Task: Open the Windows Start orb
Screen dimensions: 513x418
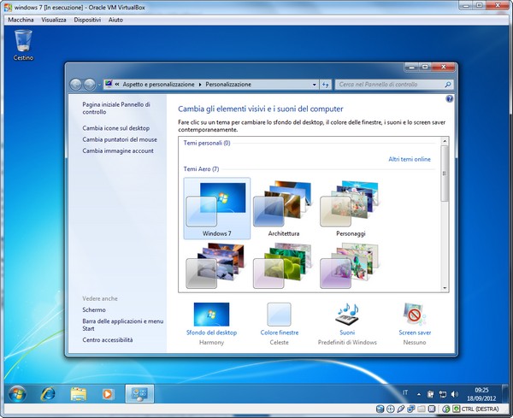Action: coord(17,394)
